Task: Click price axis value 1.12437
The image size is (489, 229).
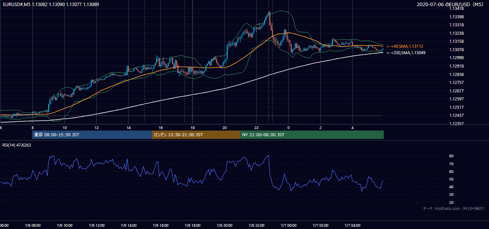Action: pyautogui.click(x=456, y=116)
